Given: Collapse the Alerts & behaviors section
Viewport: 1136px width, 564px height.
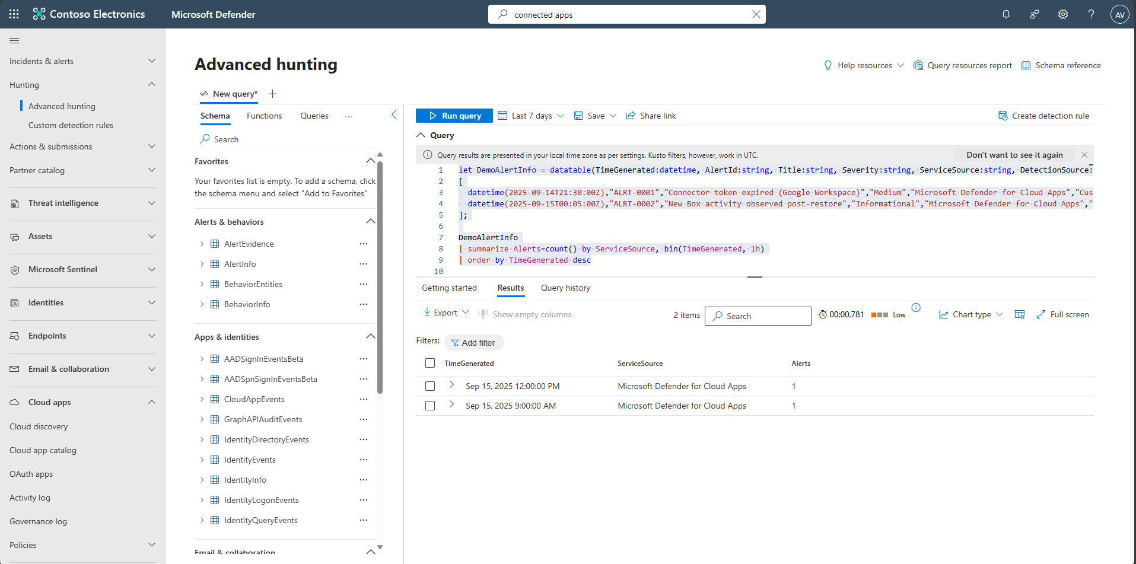Looking at the screenshot, I should (x=371, y=221).
